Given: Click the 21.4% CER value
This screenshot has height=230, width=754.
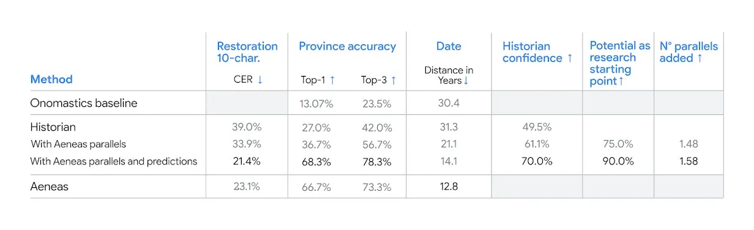Looking at the screenshot, I should coord(246,161).
